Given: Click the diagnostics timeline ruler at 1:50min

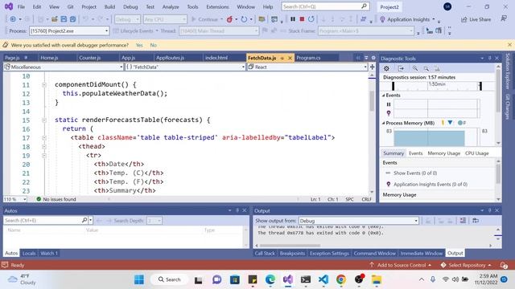Looking at the screenshot, I should click(436, 84).
